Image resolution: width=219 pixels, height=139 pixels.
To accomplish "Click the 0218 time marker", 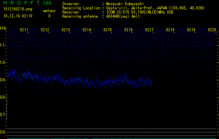I will click(x=170, y=30).
